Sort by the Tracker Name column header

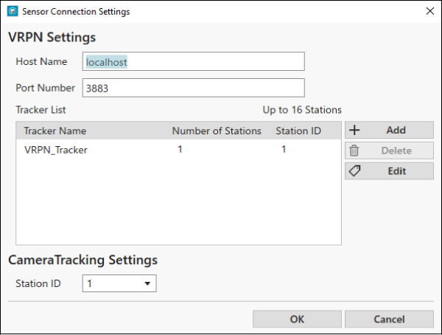coord(55,131)
